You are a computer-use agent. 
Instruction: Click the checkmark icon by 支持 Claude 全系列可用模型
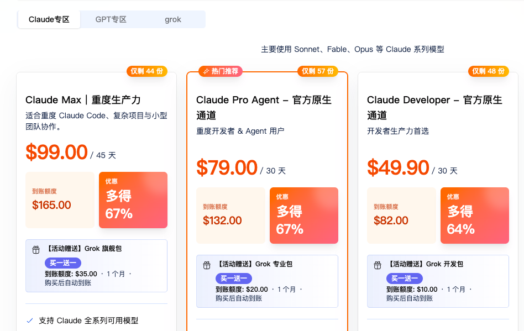tap(30, 321)
